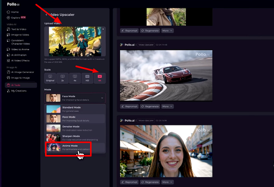Open the Explore section
This screenshot has height=187, width=274.
17,18
